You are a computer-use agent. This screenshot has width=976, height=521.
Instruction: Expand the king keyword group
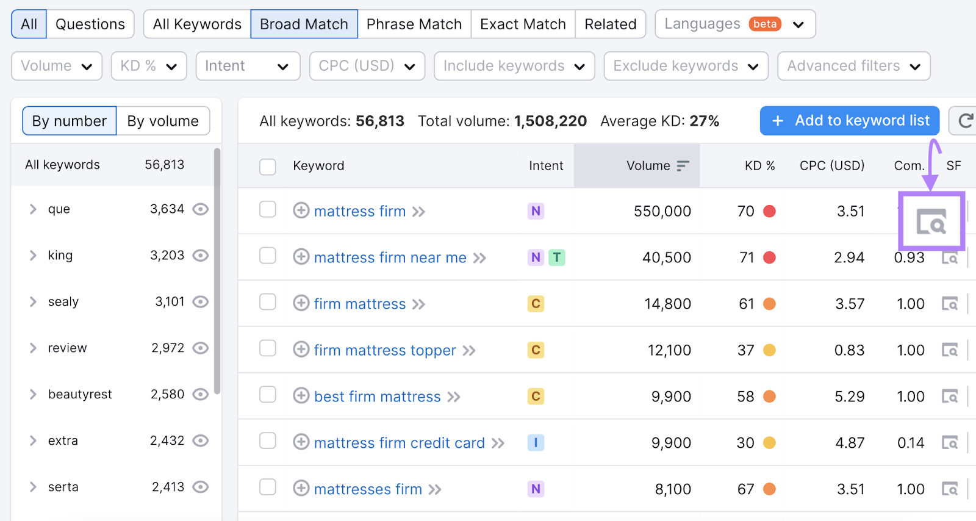33,256
